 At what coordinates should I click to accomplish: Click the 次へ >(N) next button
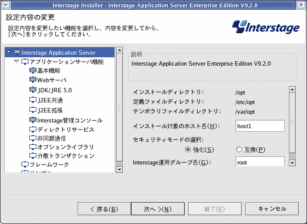coord(158,209)
